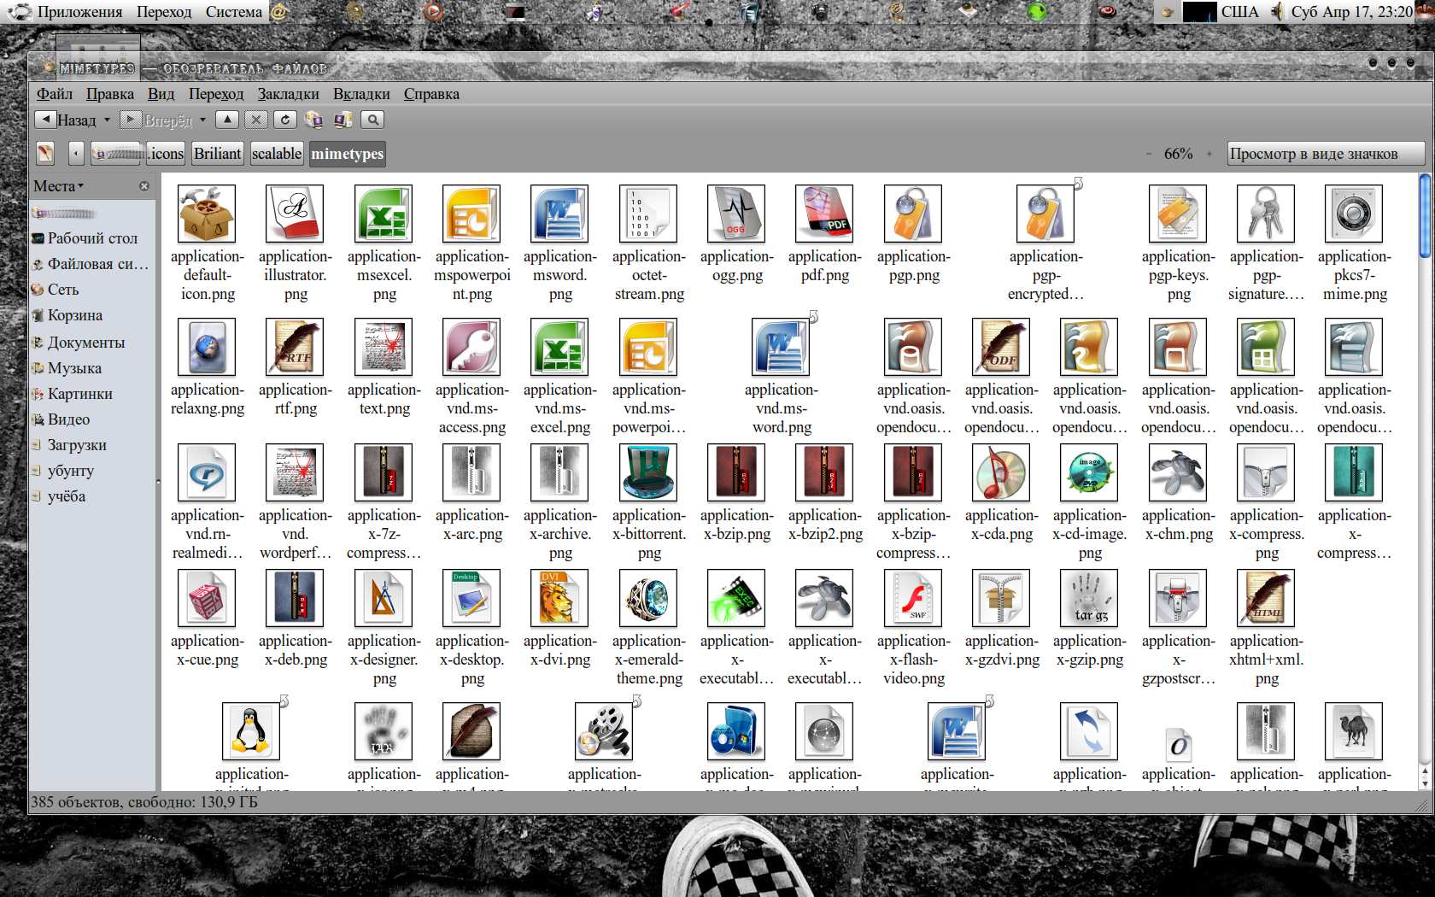
Task: Select application-rtf.png icon
Action: (295, 347)
